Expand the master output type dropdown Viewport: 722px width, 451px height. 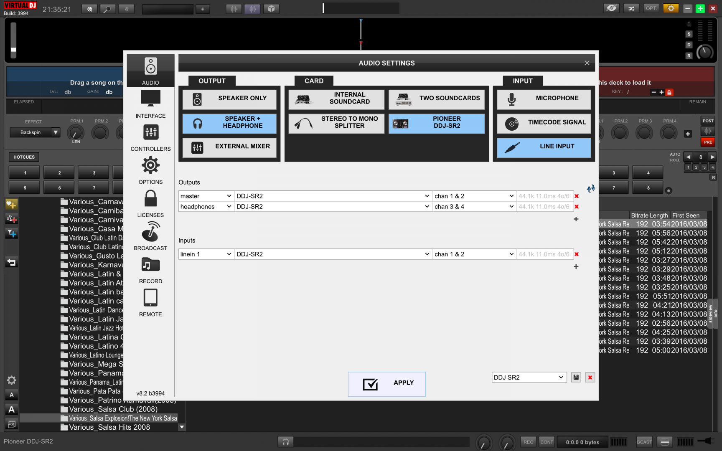pyautogui.click(x=206, y=196)
